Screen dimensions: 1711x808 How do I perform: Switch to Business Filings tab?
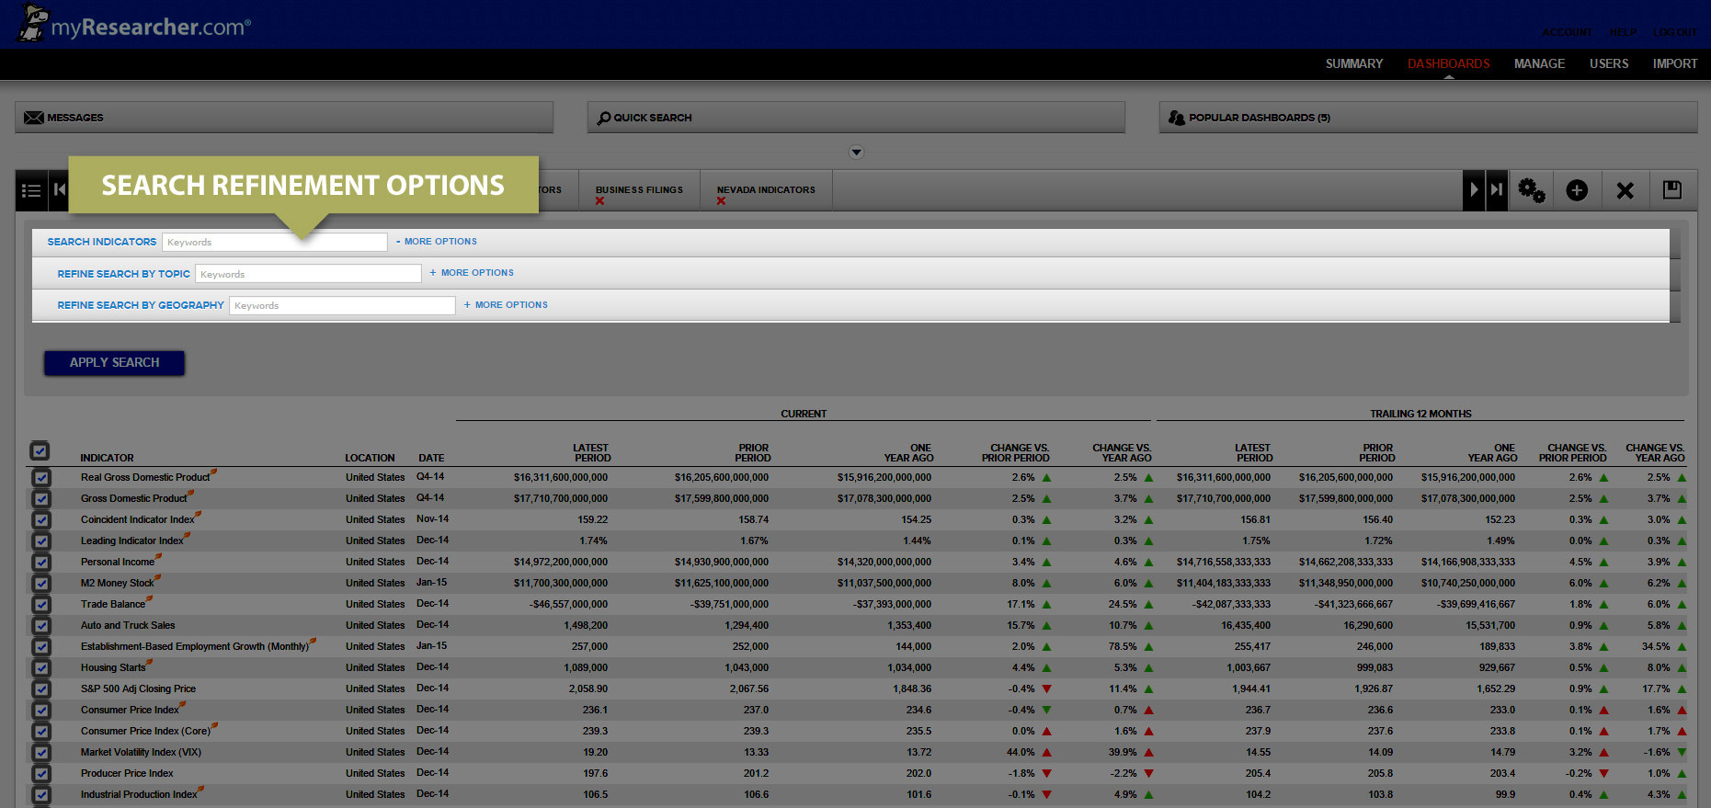(639, 190)
